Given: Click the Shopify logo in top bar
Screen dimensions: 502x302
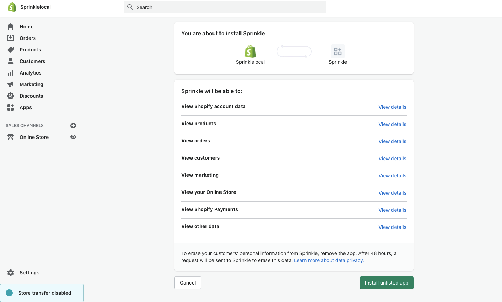Looking at the screenshot, I should pyautogui.click(x=12, y=7).
